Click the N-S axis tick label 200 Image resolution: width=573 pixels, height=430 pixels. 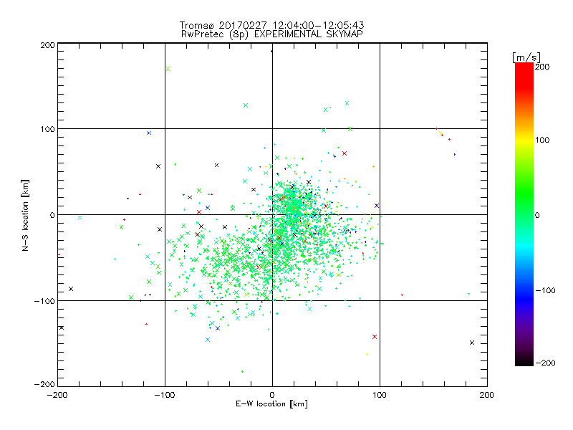[47, 45]
